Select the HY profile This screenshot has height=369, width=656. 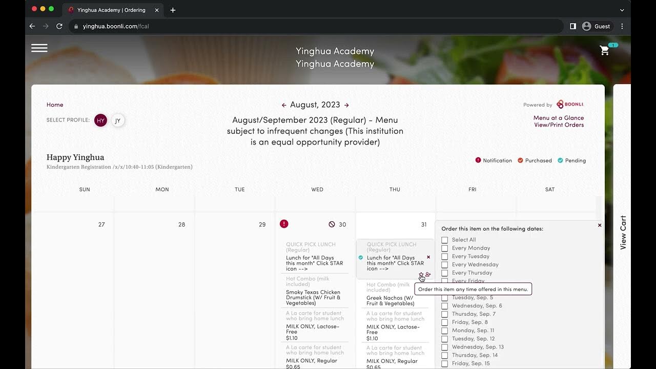point(100,120)
